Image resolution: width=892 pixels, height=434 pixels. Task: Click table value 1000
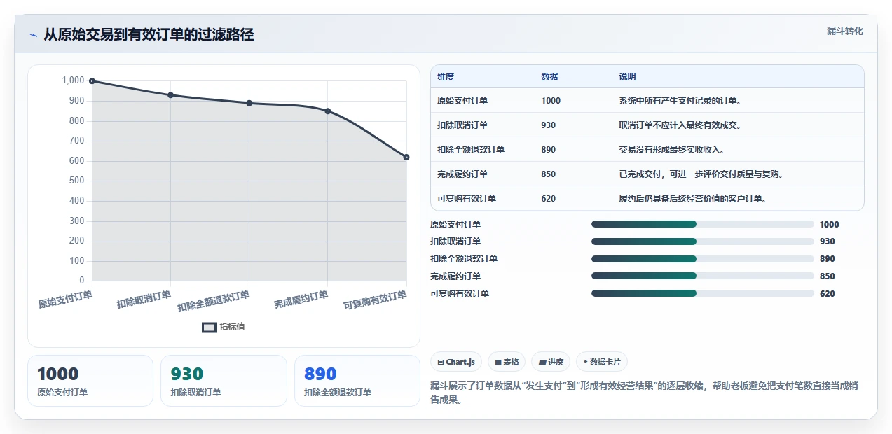[551, 101]
